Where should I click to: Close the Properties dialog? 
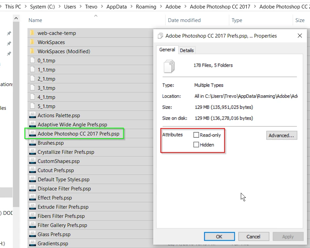click(300, 36)
